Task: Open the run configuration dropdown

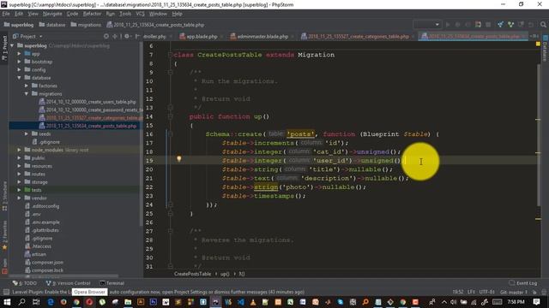Action: click(x=427, y=25)
